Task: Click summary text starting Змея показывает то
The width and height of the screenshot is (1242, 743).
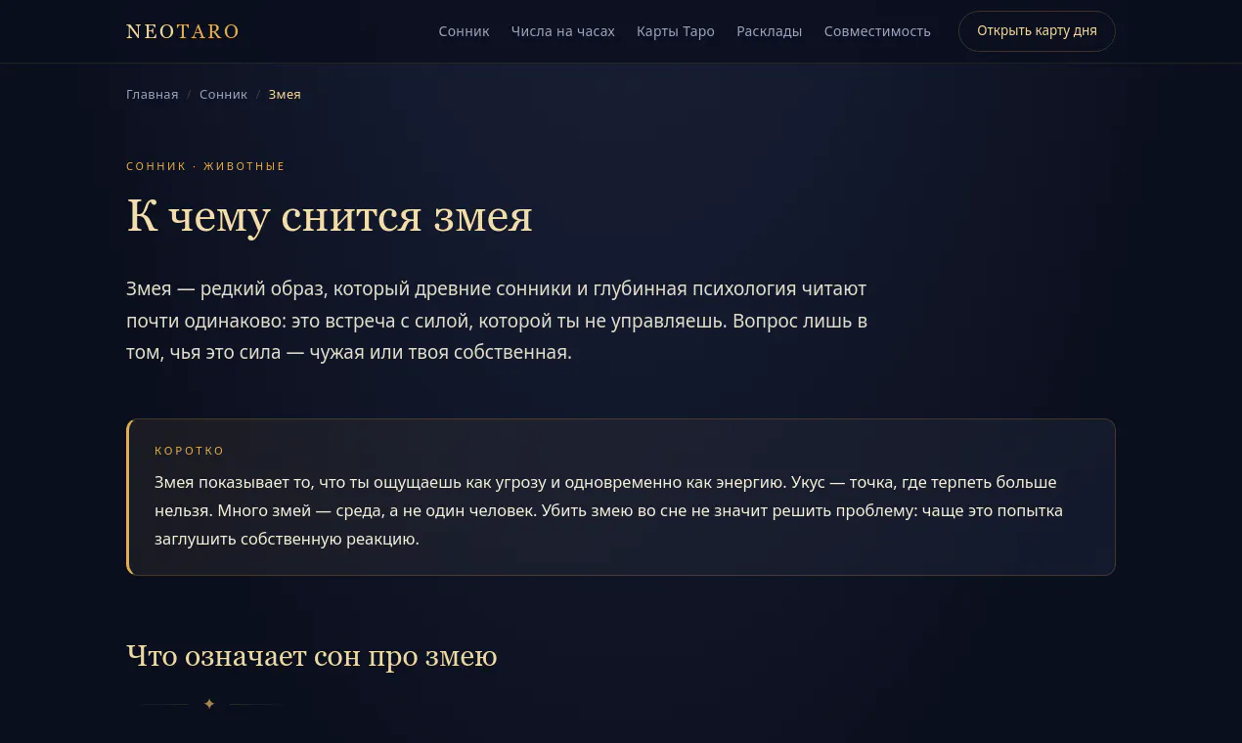Action: pos(608,510)
